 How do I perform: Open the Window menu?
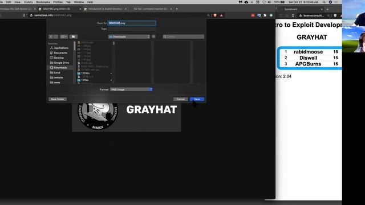click(x=79, y=2)
